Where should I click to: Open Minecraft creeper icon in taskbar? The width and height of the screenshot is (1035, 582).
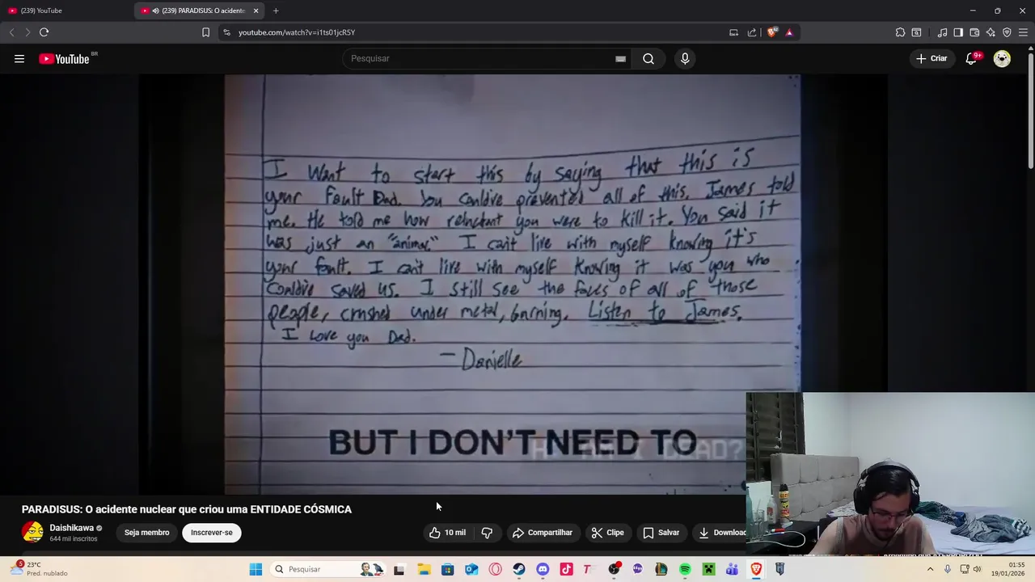coord(708,569)
